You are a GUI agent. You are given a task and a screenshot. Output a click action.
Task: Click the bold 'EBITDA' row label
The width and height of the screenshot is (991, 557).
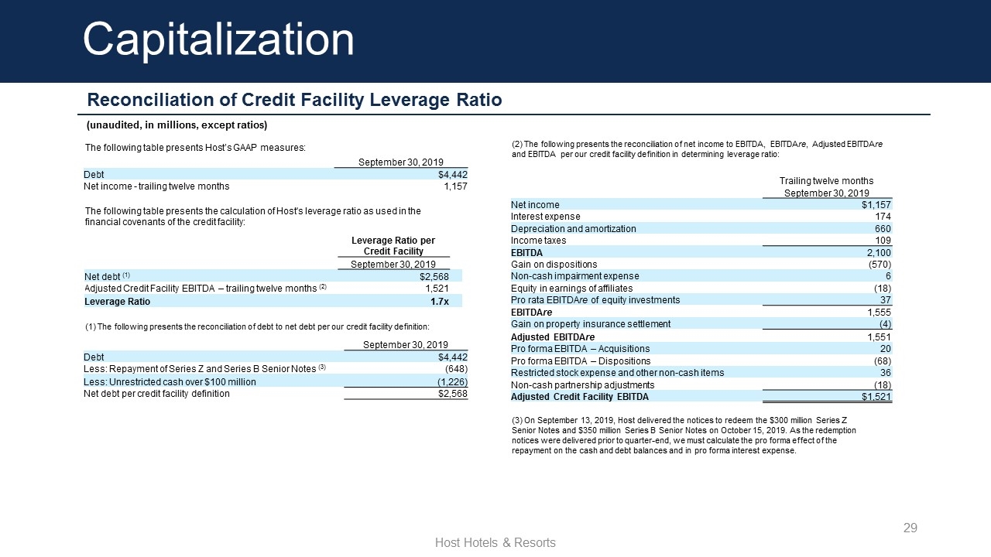526,252
